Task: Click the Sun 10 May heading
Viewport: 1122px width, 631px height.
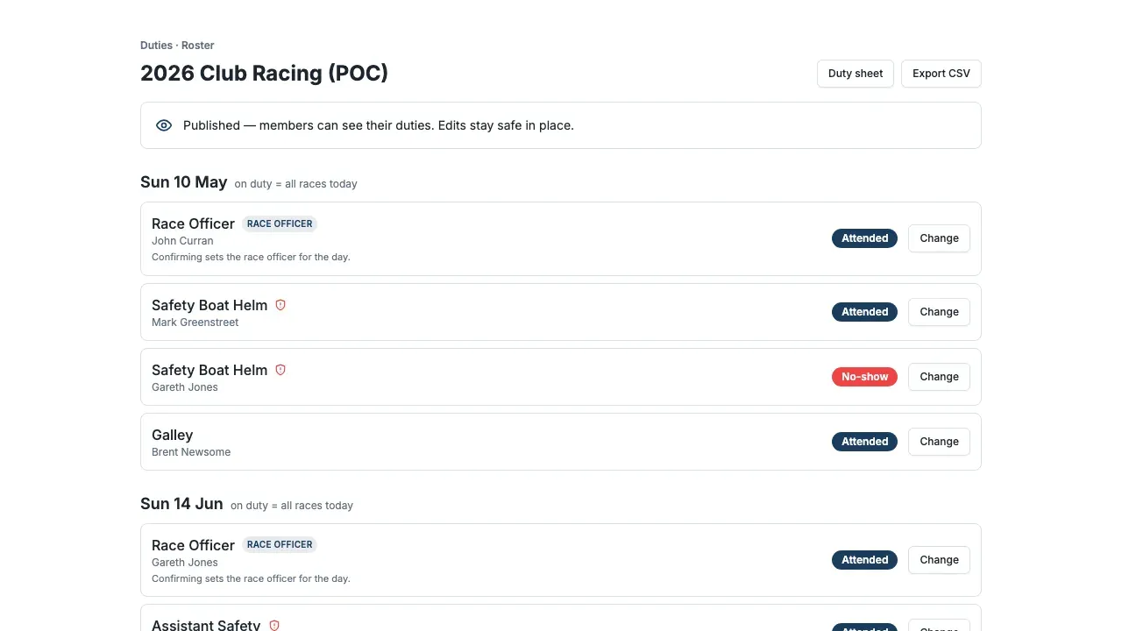Action: [x=183, y=182]
